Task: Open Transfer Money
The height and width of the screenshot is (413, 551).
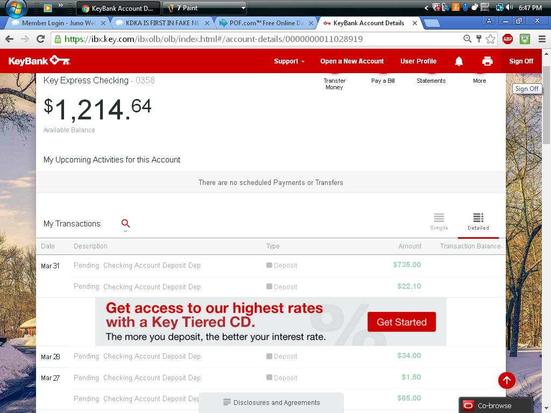Action: pos(334,84)
